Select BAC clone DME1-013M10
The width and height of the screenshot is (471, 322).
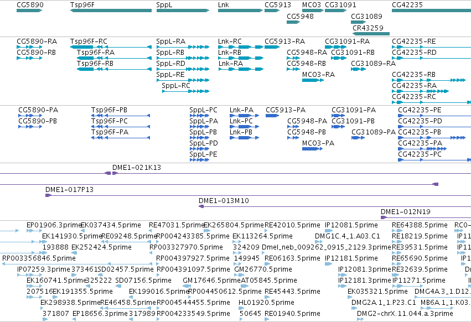point(335,206)
